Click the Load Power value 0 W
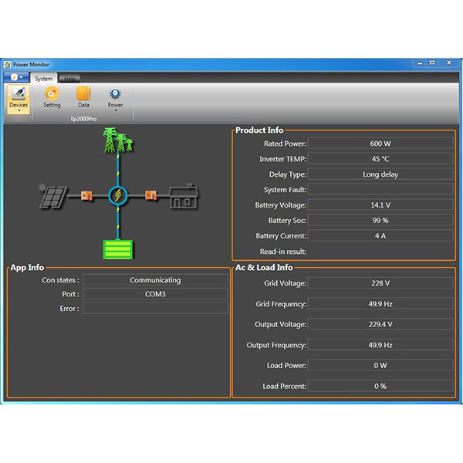This screenshot has width=463, height=463. click(x=380, y=365)
